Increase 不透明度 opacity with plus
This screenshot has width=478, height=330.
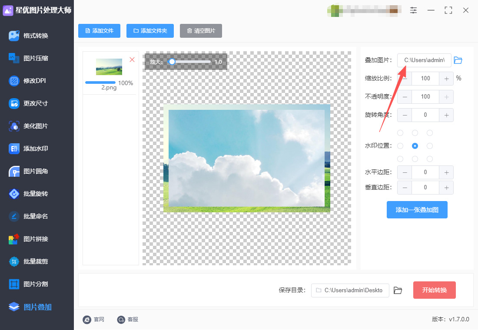pos(446,97)
